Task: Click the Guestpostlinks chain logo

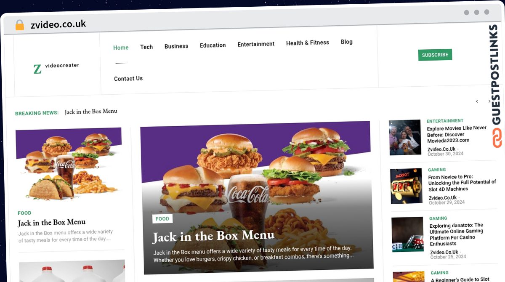Action: (497, 138)
